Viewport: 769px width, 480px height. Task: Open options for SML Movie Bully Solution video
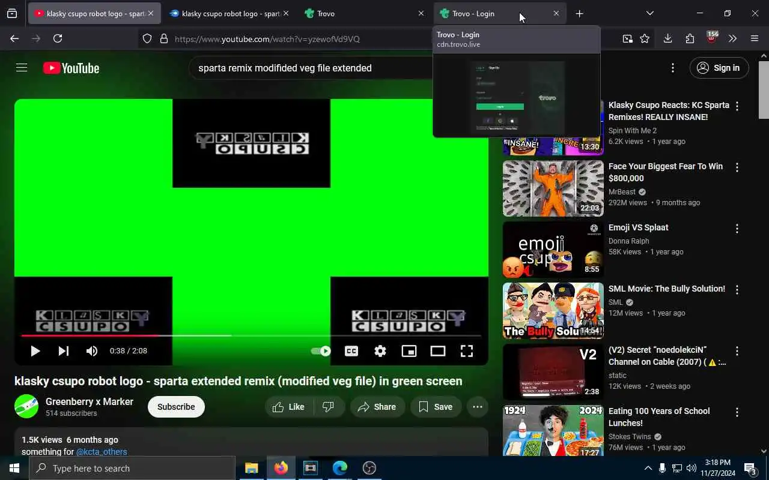point(737,290)
